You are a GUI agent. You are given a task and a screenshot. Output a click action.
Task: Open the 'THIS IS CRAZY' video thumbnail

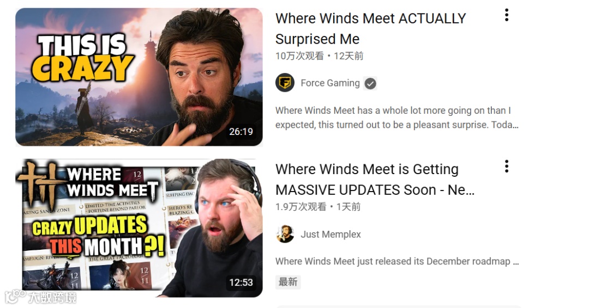[139, 77]
